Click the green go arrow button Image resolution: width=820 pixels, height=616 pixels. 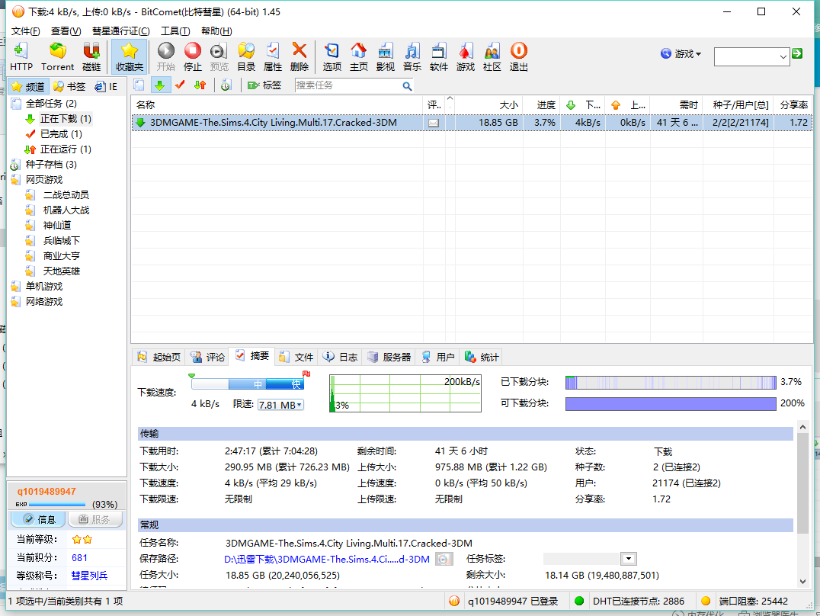(797, 53)
